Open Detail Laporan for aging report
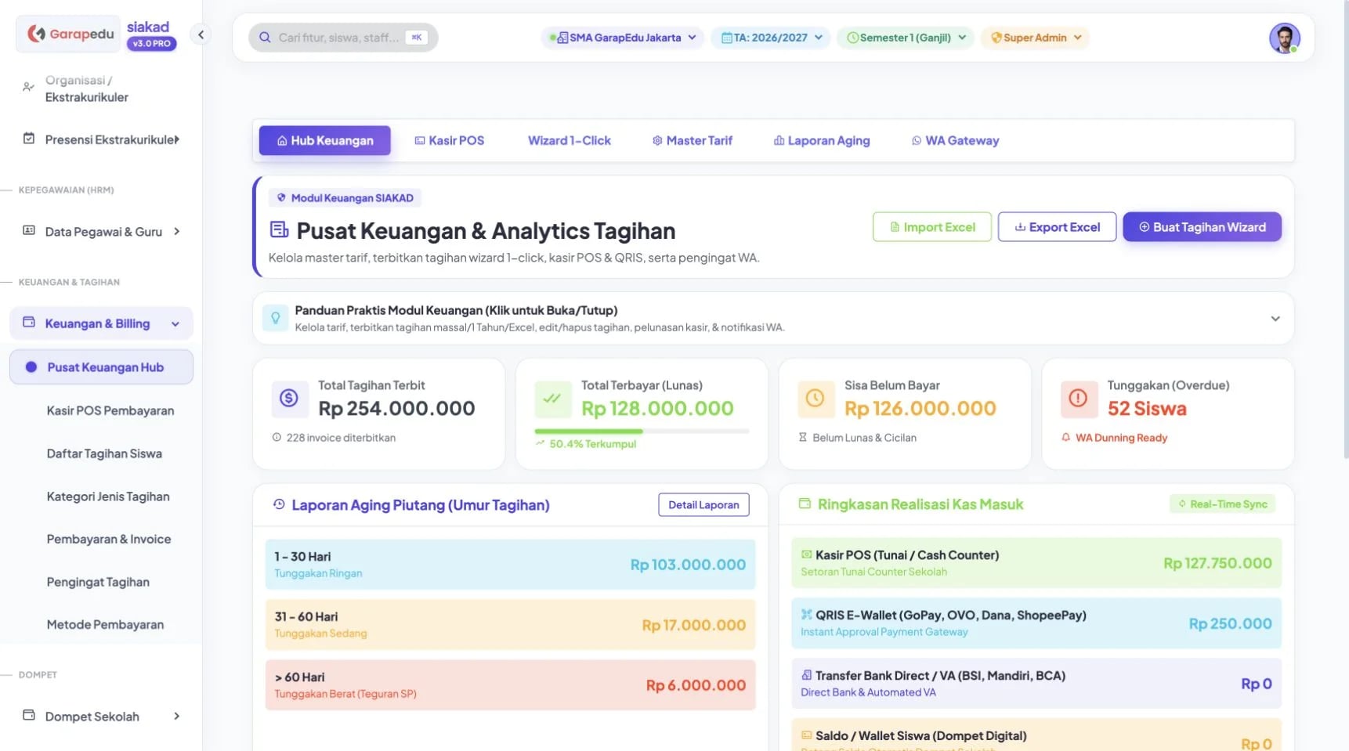 tap(703, 505)
